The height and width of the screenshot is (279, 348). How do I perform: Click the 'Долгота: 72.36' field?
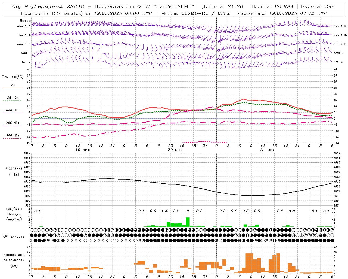tap(223, 7)
